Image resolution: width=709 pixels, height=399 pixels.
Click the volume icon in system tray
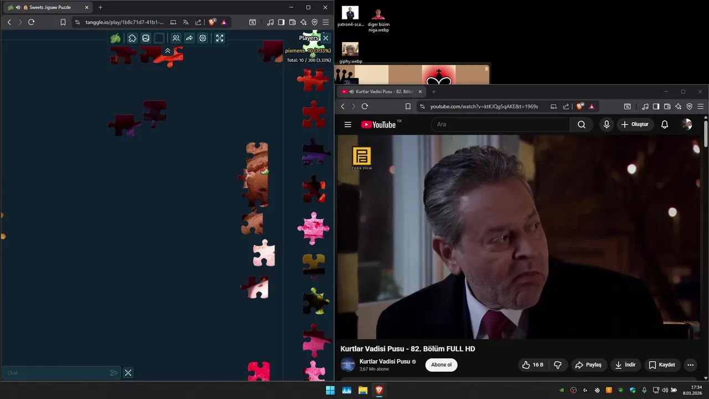(x=665, y=390)
